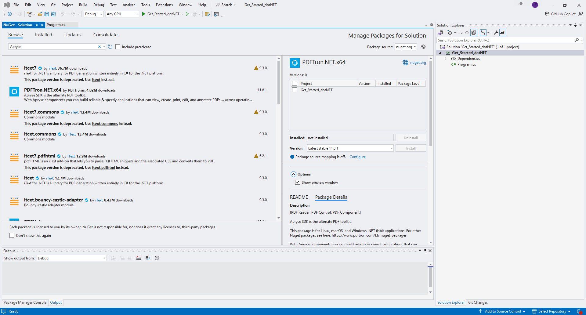This screenshot has width=586, height=315.
Task: Start debugging with green play button
Action: click(x=143, y=14)
